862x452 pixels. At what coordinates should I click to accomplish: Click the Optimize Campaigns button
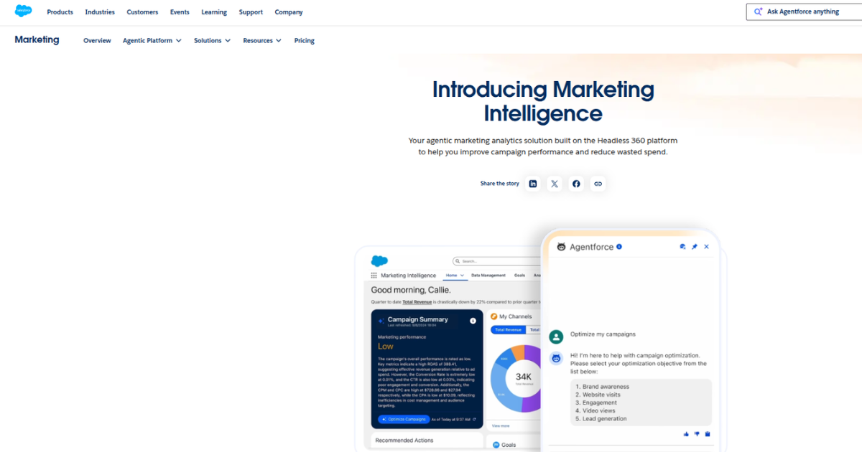point(404,419)
